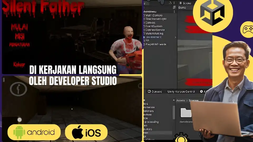Click the Apple logo icon

click(77, 132)
